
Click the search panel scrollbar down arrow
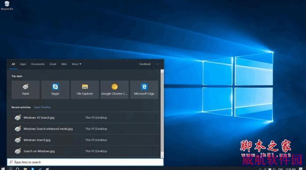[x=162, y=156]
